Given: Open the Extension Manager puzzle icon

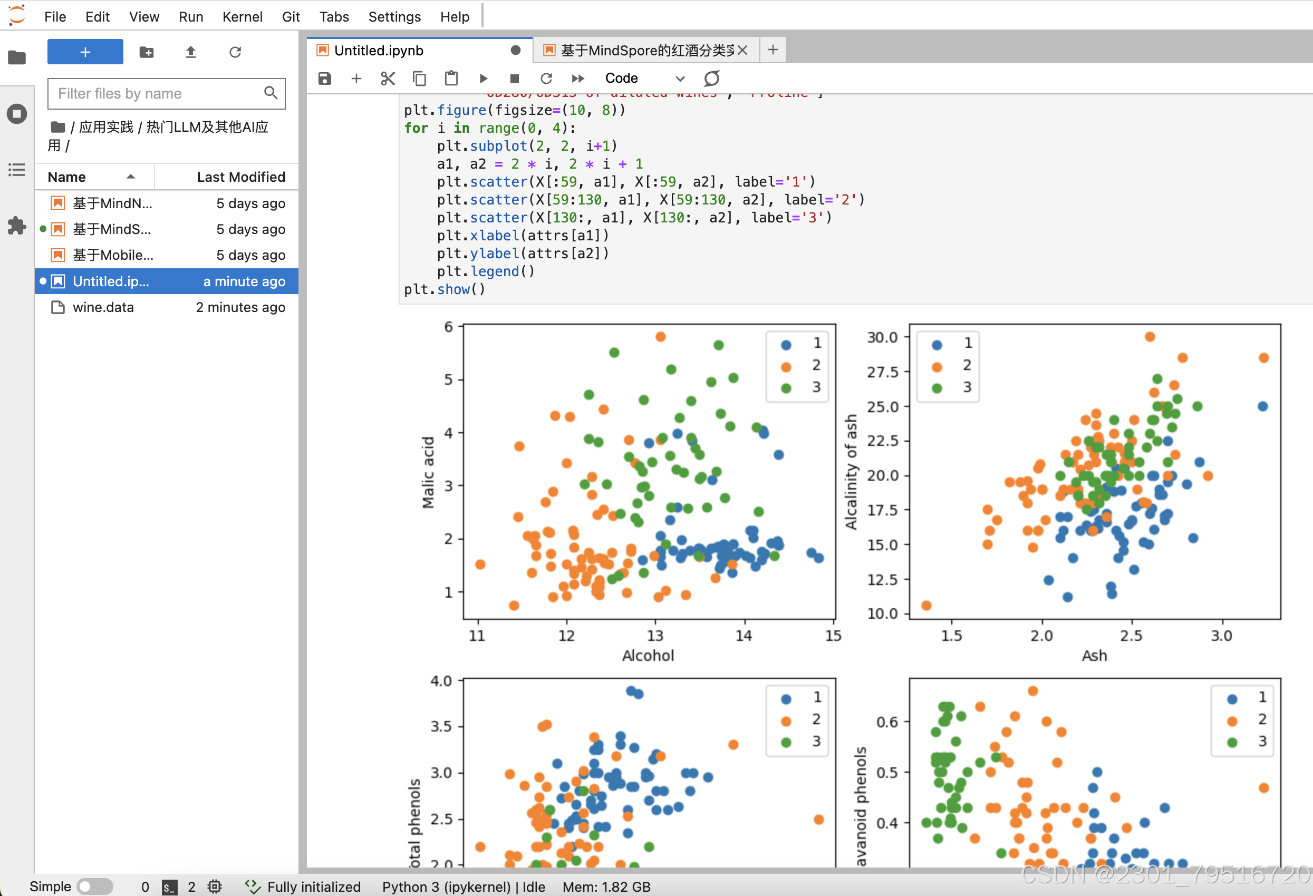Looking at the screenshot, I should click(17, 226).
